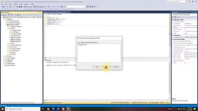Open the Project menu
The width and height of the screenshot is (198, 111).
point(16,4)
